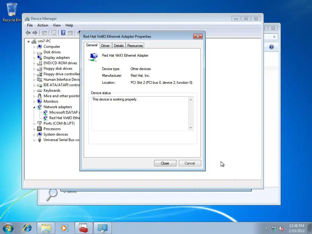Screen dimensions: 312x234
Task: Click the blue Help question mark toolbar icon
Action: pos(63,33)
